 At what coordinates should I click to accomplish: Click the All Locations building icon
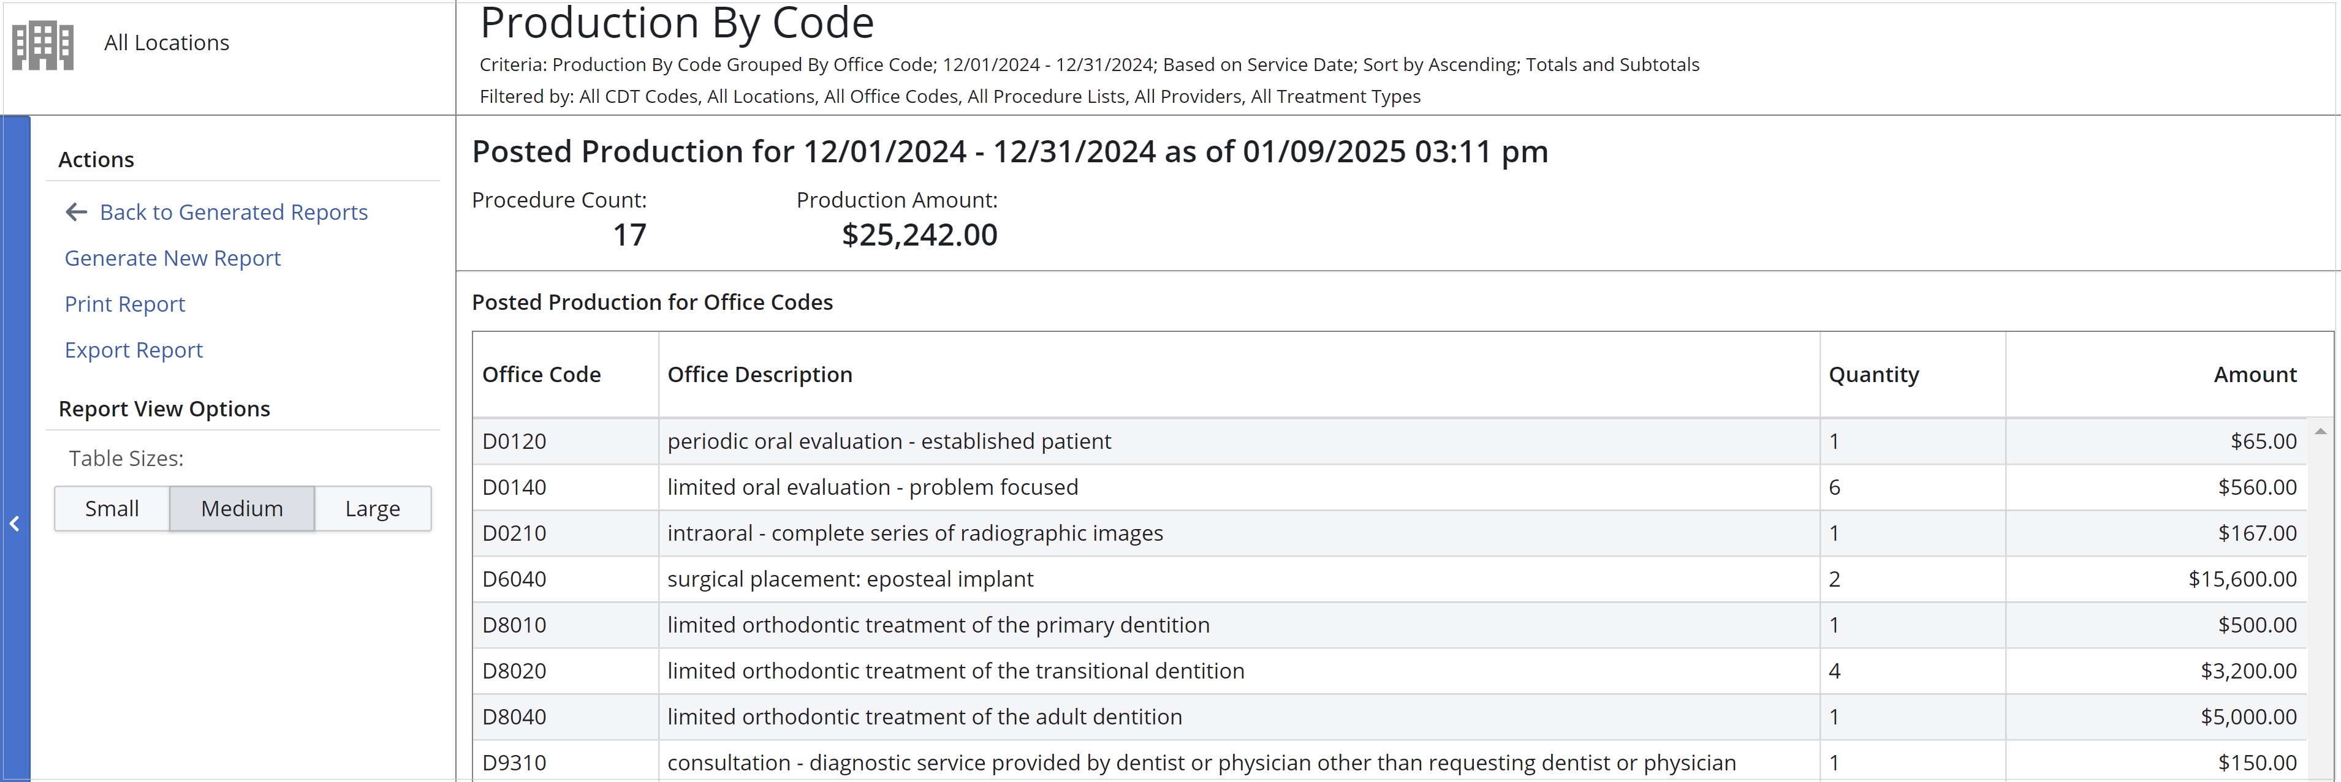point(43,45)
